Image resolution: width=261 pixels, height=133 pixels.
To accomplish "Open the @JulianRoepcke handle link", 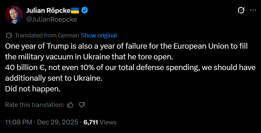I will [52, 19].
